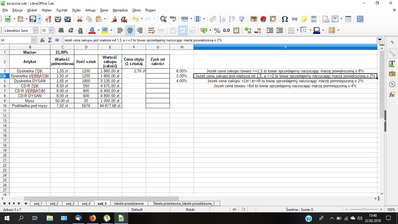
Task: Toggle Align Top vertical alignment
Action: [173, 30]
